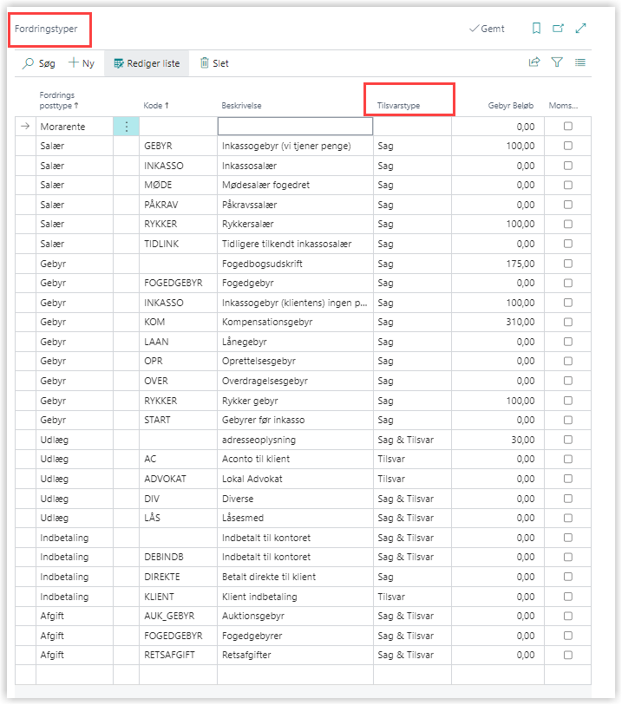Screen dimensions: 622x705
Task: Click the share icon in toolbar
Action: pyautogui.click(x=534, y=62)
